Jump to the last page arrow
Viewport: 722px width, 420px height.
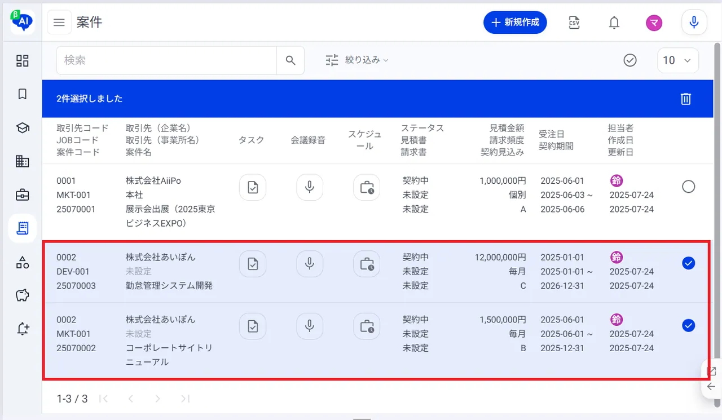pos(185,399)
